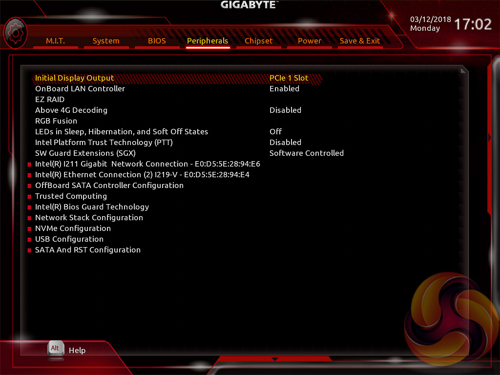Click the red marker beside USB Configuration

pos(29,240)
